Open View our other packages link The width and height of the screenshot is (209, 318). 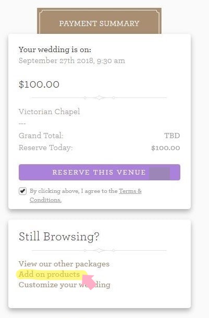click(x=64, y=264)
